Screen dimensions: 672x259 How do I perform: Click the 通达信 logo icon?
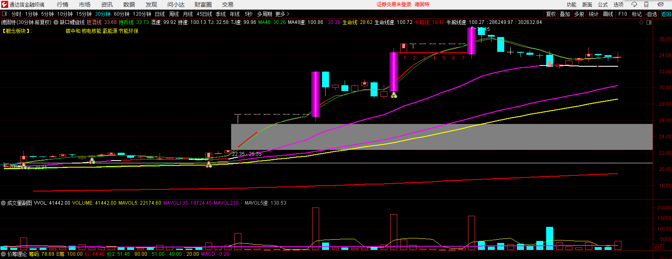(x=5, y=5)
